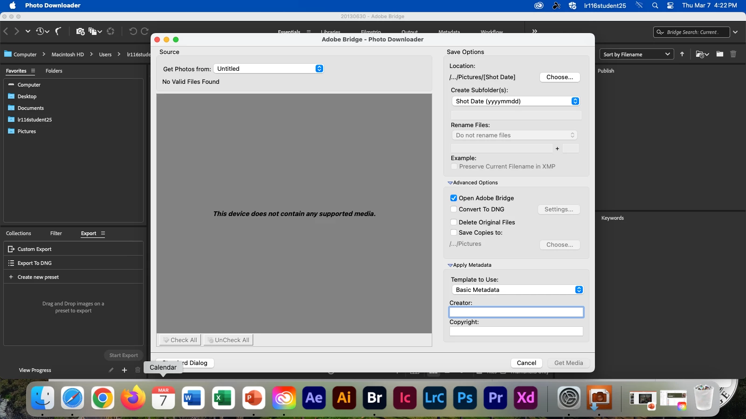
Task: Launch Firefox from the dock
Action: [133, 398]
